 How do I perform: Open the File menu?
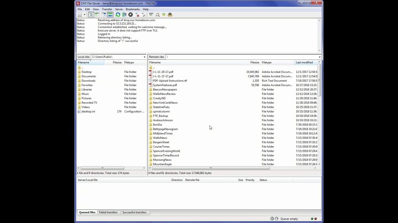pos(80,9)
